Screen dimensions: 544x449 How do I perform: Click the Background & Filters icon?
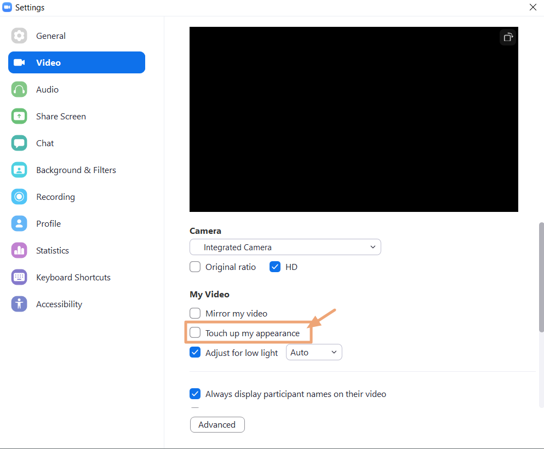[19, 170]
